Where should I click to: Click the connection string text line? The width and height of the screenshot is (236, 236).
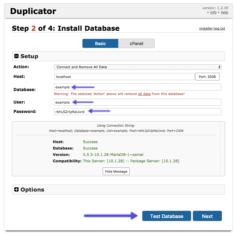[x=116, y=131]
